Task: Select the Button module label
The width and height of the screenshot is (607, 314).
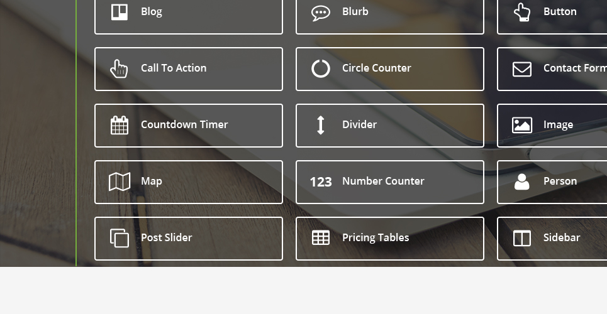Action: [x=560, y=11]
